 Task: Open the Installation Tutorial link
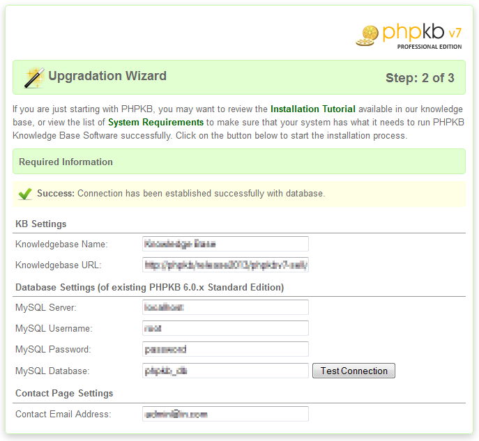[x=313, y=109]
